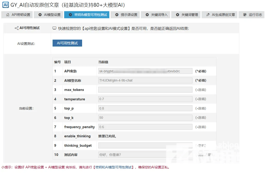
Task: Click the gear icon on 关键词管理 tab
Action: point(178,15)
